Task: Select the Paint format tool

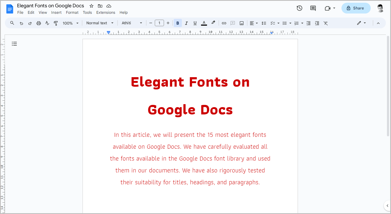Action: [56, 23]
